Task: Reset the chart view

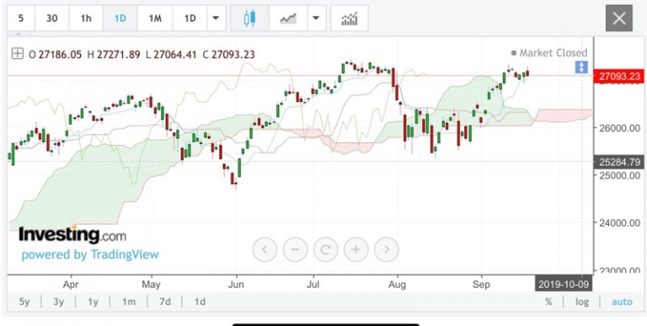Action: 325,249
